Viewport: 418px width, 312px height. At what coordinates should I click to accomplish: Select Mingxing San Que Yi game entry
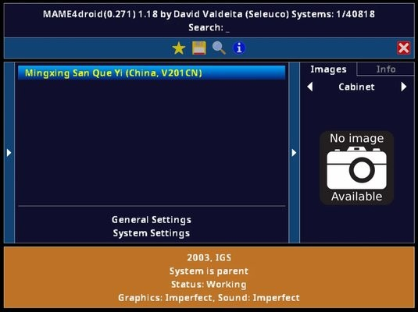(152, 73)
